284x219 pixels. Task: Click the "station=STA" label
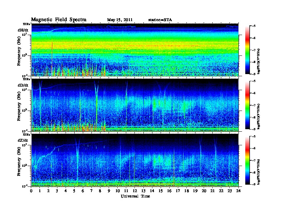(160, 20)
